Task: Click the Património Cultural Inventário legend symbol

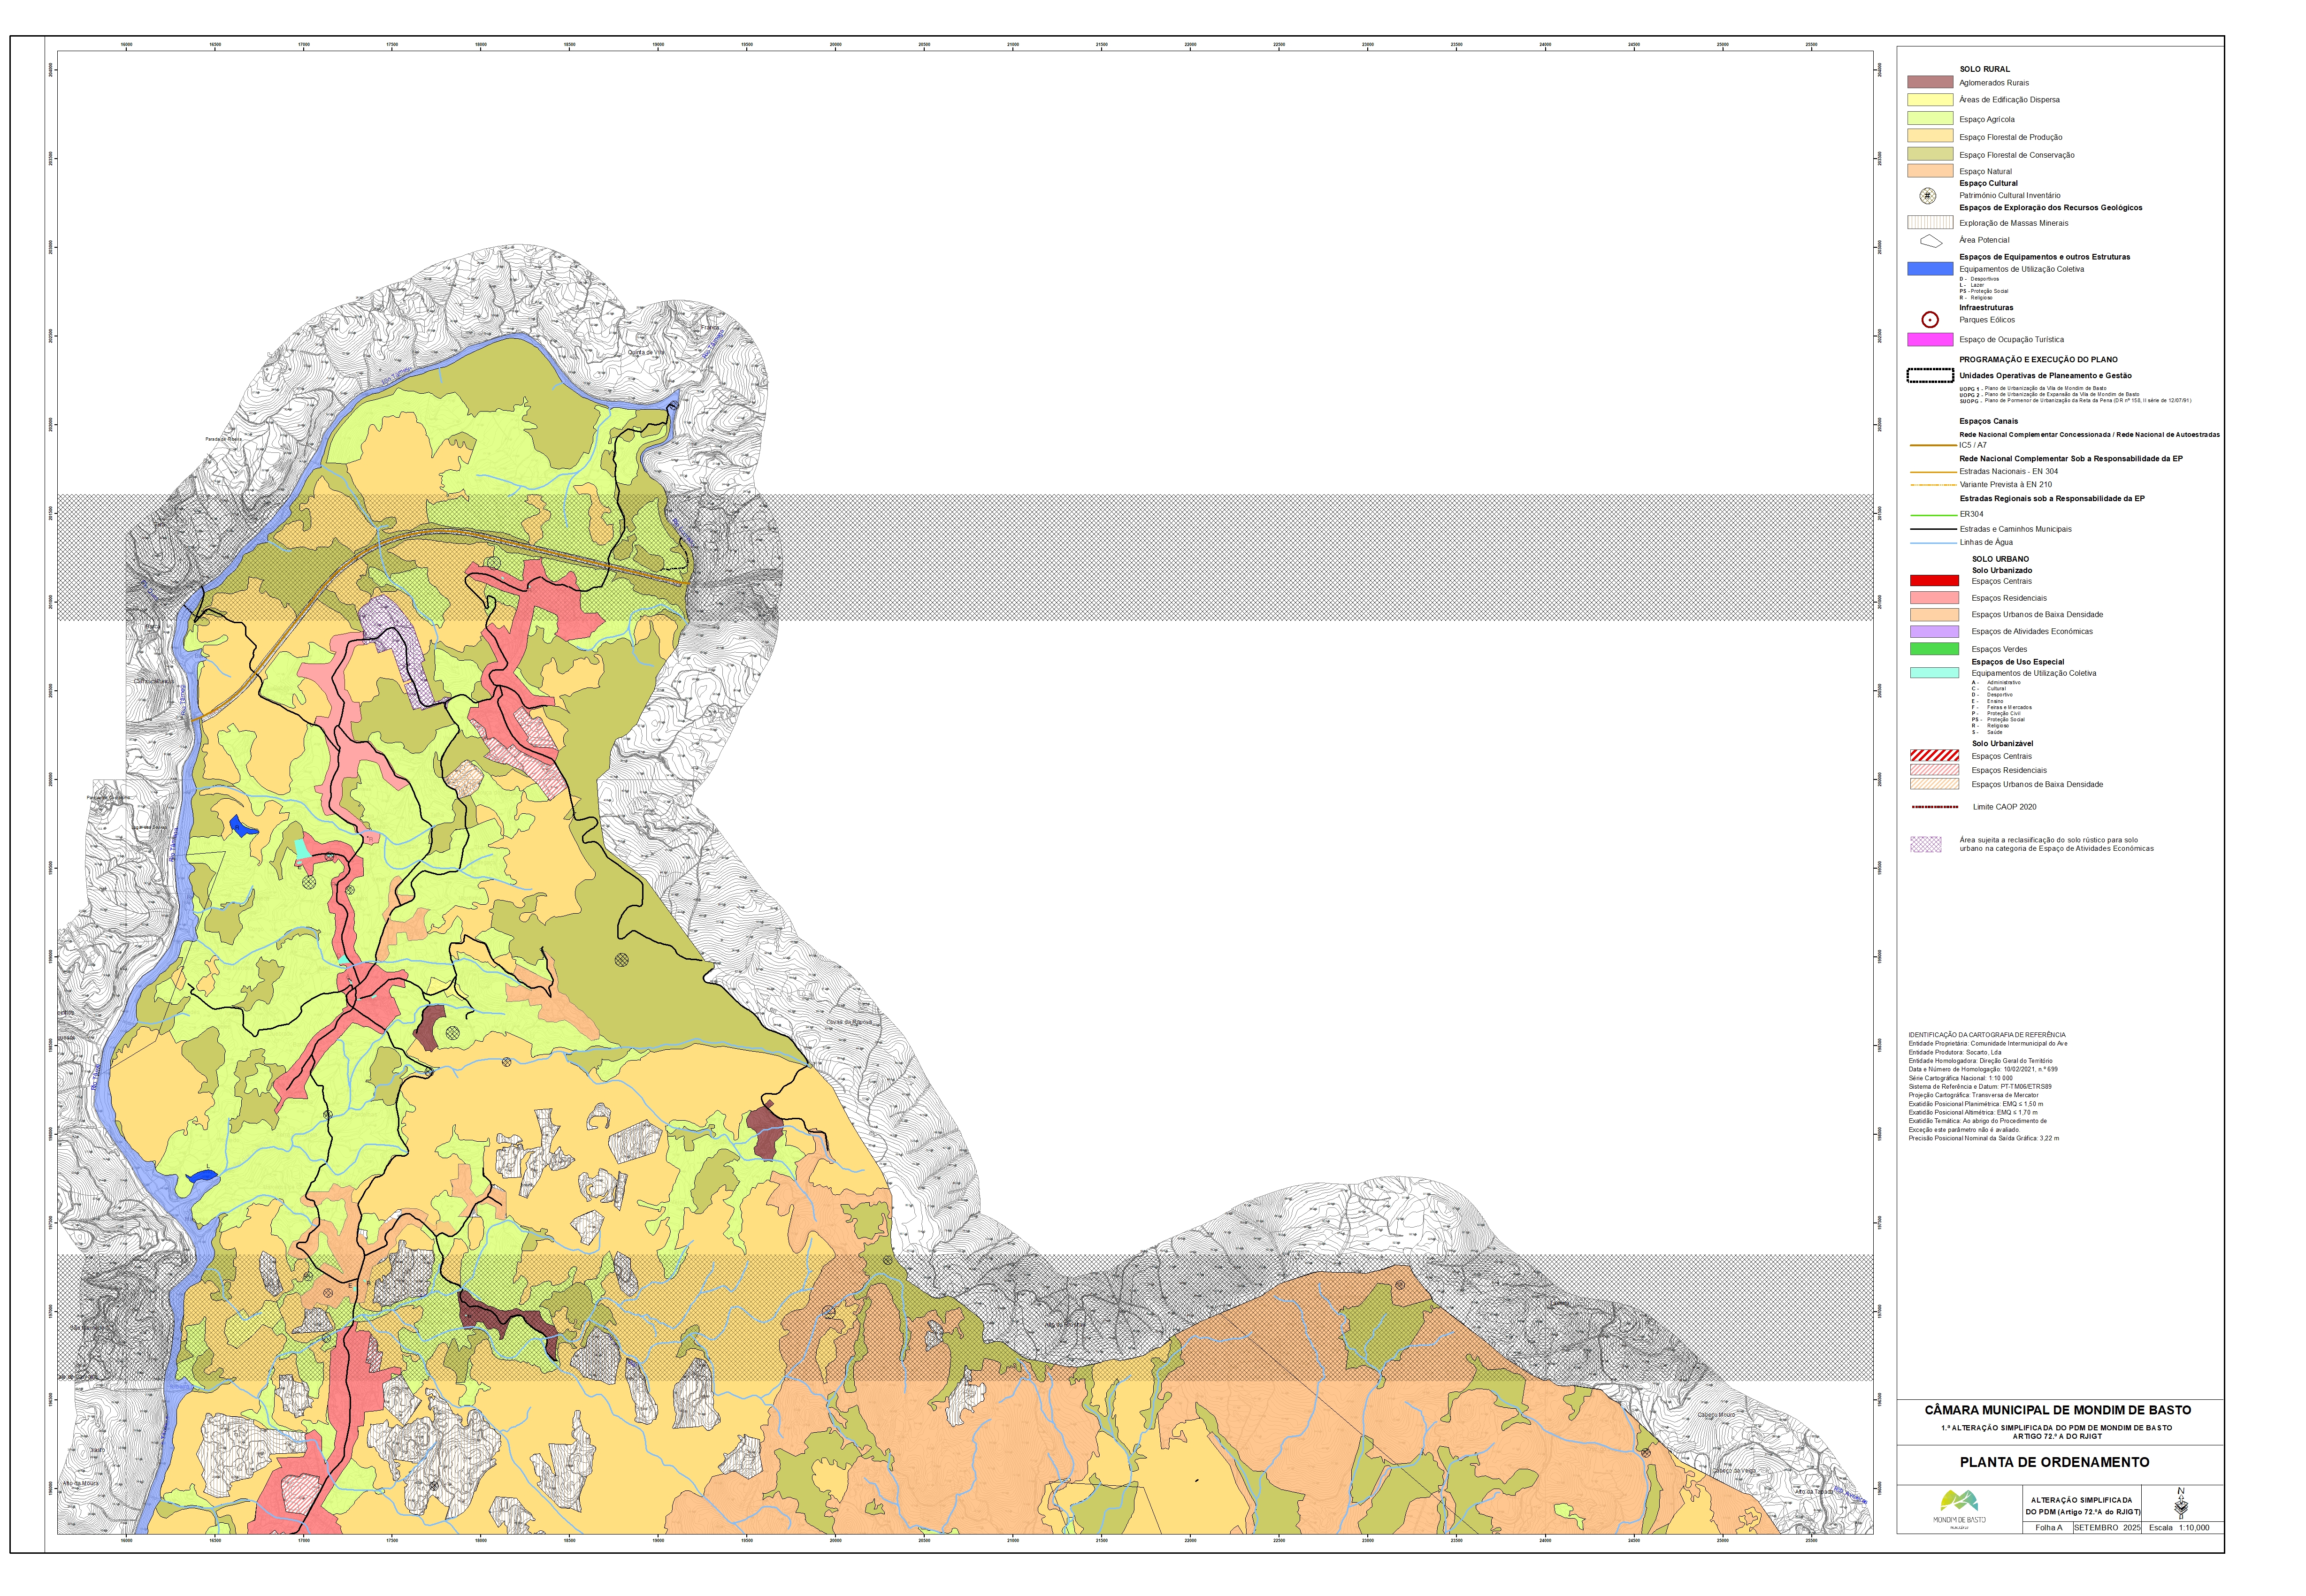Action: [1927, 196]
